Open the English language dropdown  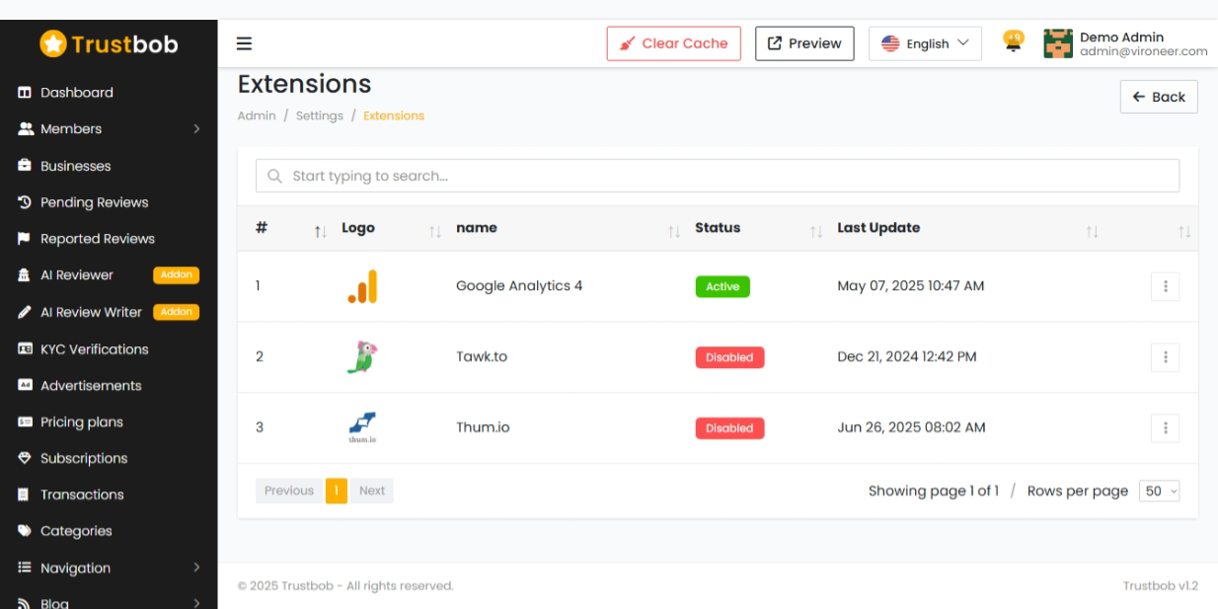(x=925, y=43)
